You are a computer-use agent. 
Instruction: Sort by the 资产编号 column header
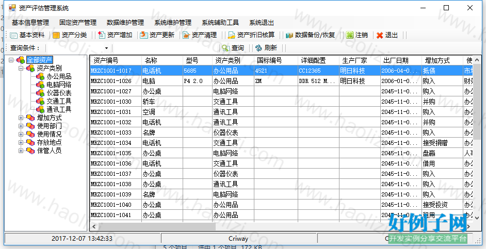pos(116,60)
